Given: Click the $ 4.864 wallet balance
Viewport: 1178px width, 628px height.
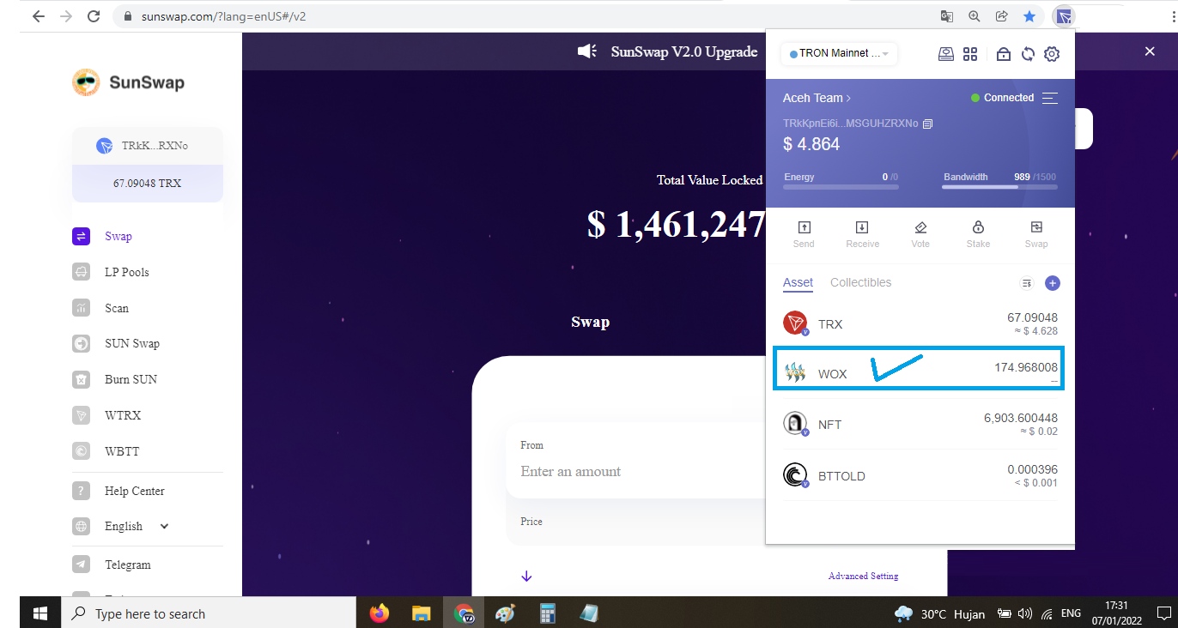Looking at the screenshot, I should click(x=811, y=144).
